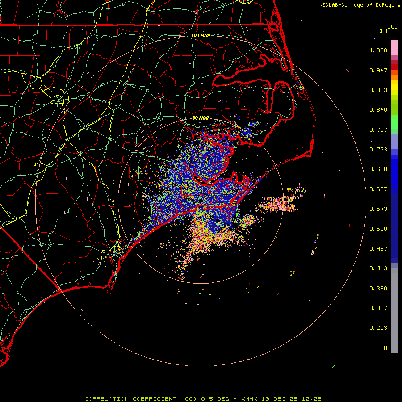Click the circular highway loop in the northwest
Screen dimensions: 402x402
pyautogui.click(x=58, y=99)
